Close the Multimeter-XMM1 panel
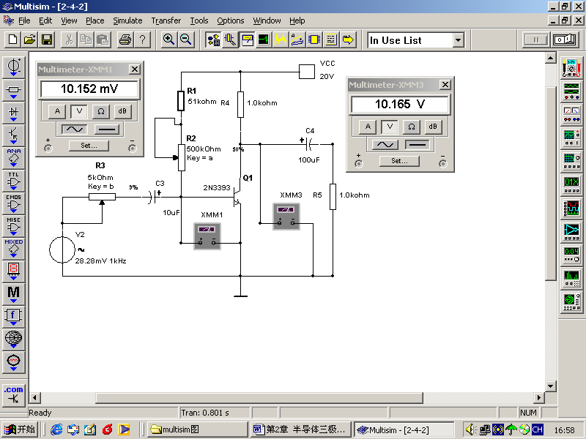 [x=135, y=69]
